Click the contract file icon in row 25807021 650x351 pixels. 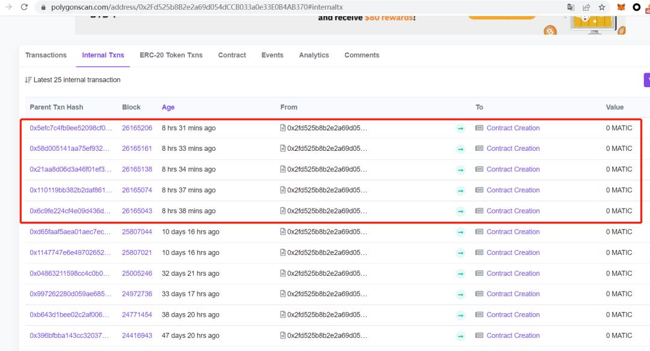pyautogui.click(x=283, y=252)
